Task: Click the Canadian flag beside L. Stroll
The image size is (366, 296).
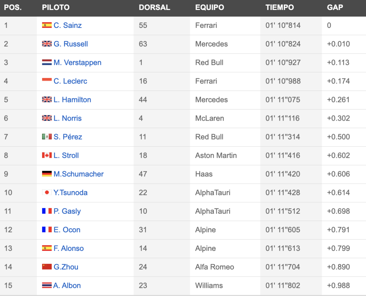Action: point(47,155)
